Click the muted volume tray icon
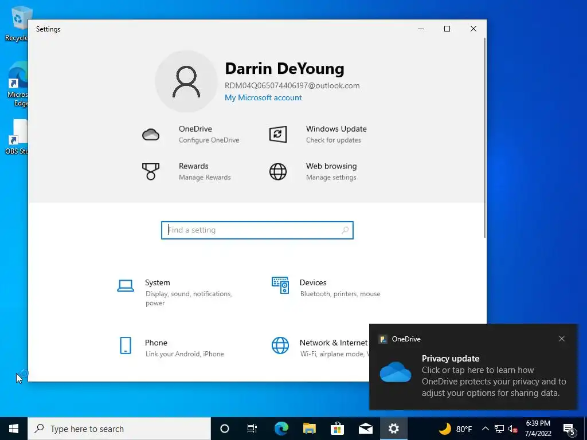This screenshot has height=440, width=587. tap(513, 429)
